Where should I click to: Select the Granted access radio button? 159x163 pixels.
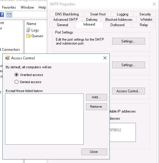click(16, 75)
